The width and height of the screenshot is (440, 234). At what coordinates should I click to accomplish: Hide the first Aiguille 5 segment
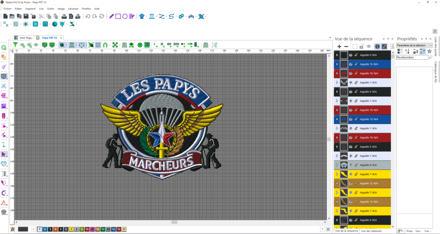tap(351, 55)
